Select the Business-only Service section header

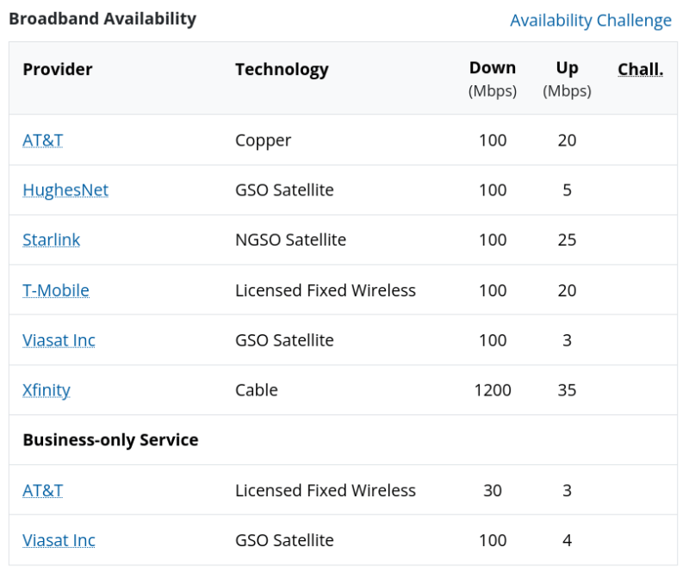tap(112, 439)
